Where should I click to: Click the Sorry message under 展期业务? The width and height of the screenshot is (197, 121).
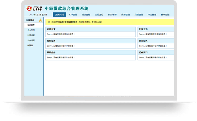61,57
